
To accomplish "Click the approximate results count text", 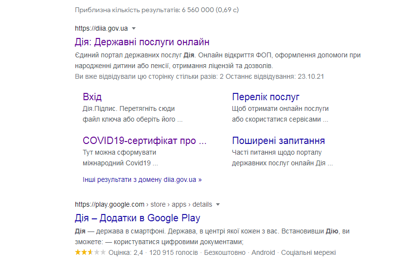I will coord(157,10).
